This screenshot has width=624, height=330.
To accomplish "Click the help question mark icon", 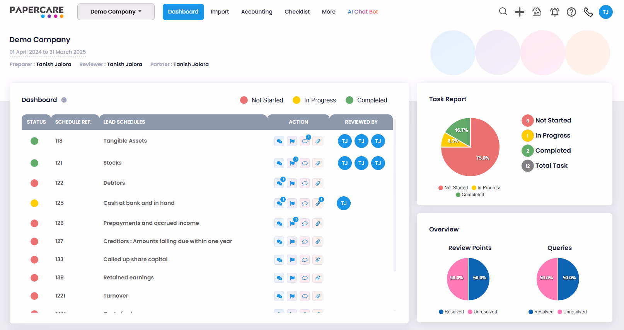I will tap(571, 12).
